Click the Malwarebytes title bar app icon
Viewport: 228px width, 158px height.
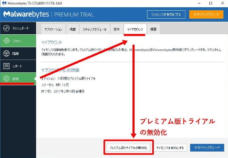pyautogui.click(x=5, y=3)
